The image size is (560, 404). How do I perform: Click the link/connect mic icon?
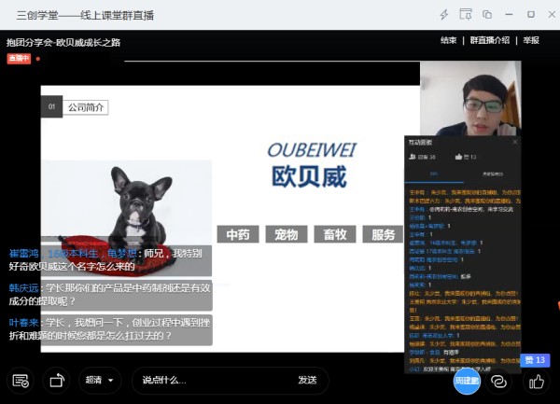(x=498, y=382)
